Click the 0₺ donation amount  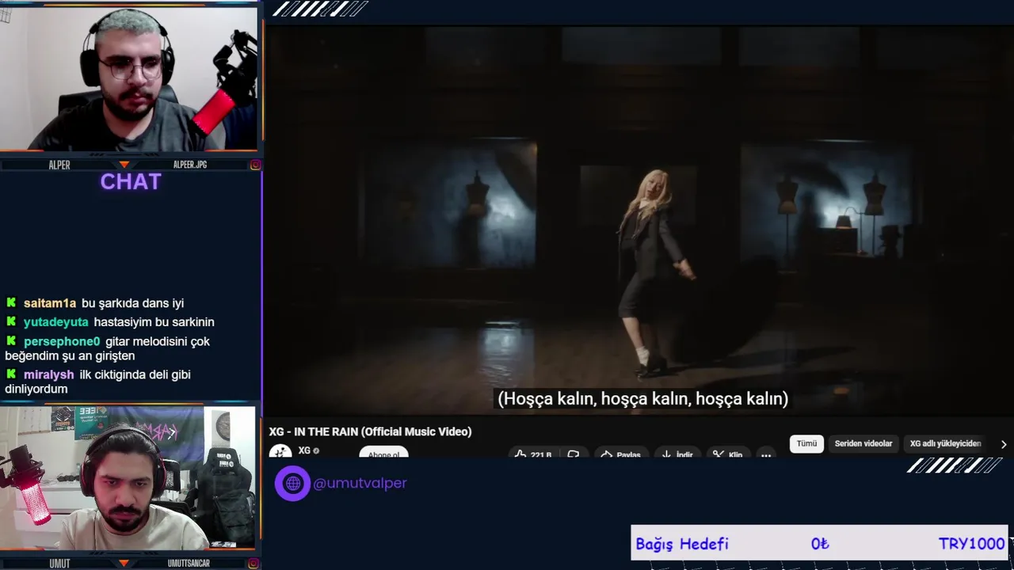click(820, 544)
